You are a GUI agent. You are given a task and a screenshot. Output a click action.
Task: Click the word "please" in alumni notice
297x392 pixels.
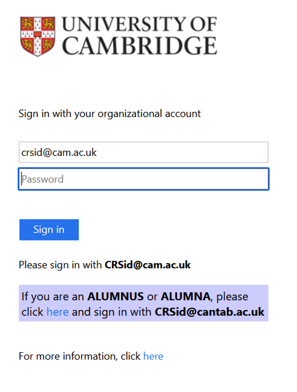click(x=232, y=297)
